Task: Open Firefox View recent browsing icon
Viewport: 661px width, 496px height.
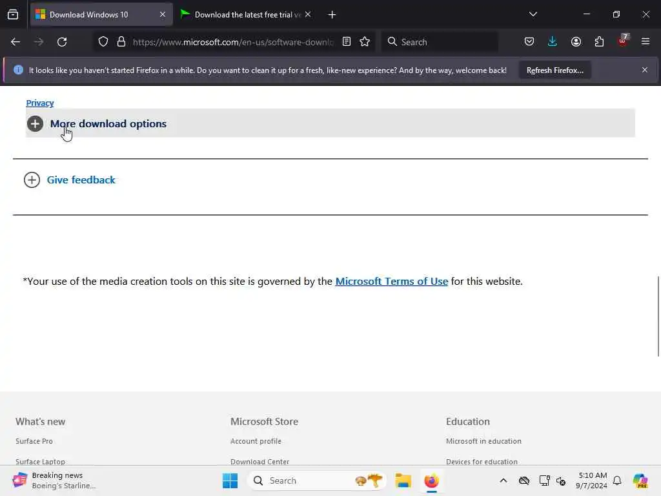Action: coord(13,14)
